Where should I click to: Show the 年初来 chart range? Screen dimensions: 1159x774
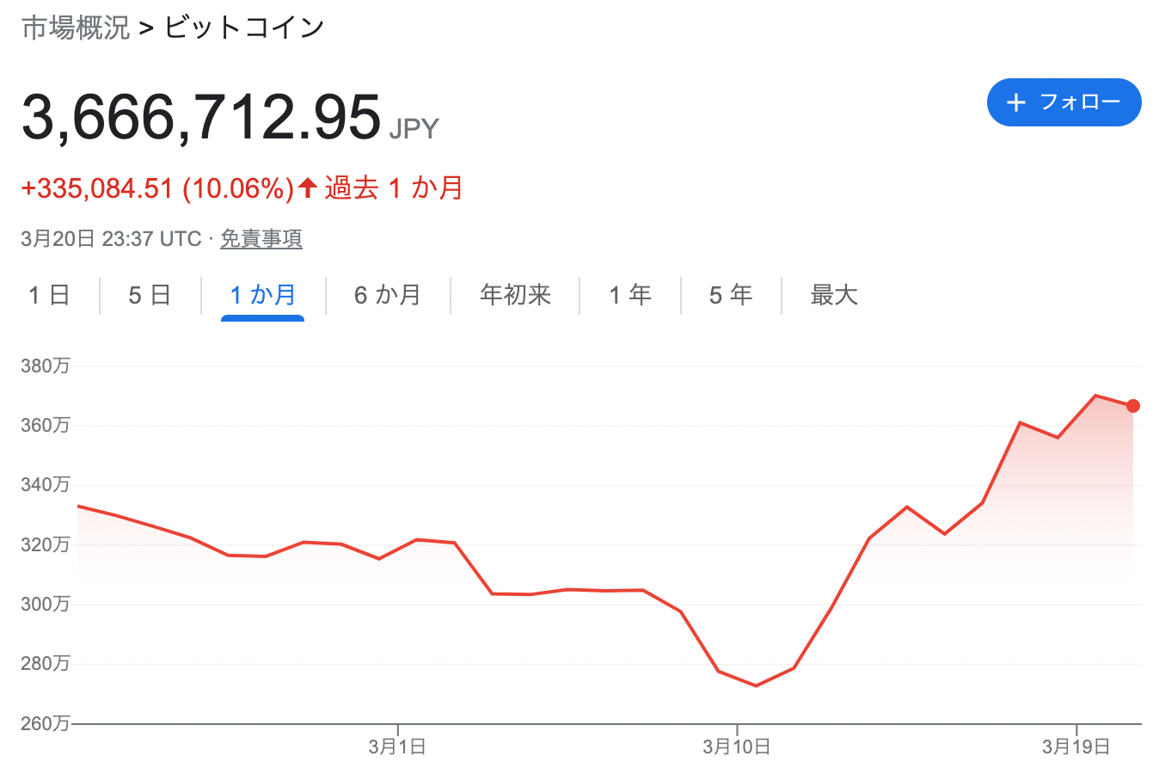[515, 295]
